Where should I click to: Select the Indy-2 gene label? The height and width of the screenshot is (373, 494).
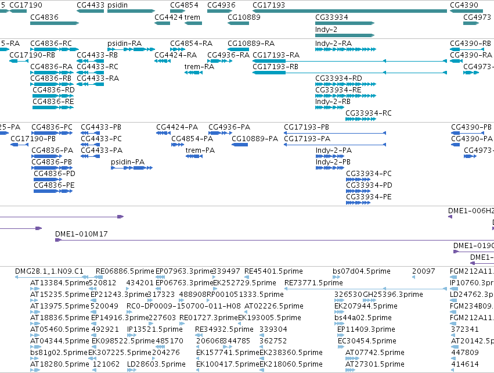pos(326,29)
